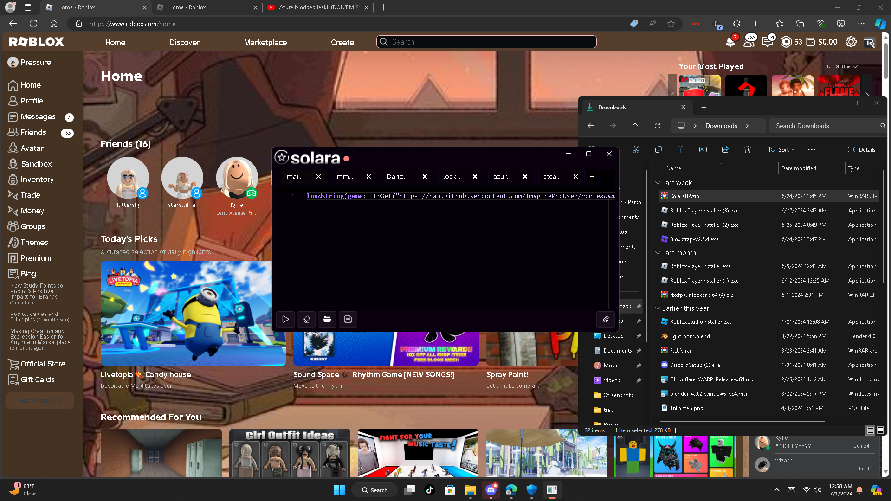Close the mai... tab in Solara
The width and height of the screenshot is (891, 501).
(318, 177)
